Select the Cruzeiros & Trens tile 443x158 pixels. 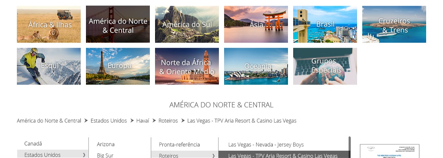394,24
